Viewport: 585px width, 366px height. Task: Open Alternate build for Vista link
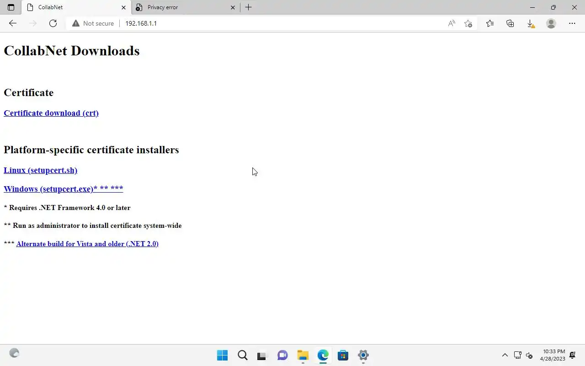pos(87,244)
